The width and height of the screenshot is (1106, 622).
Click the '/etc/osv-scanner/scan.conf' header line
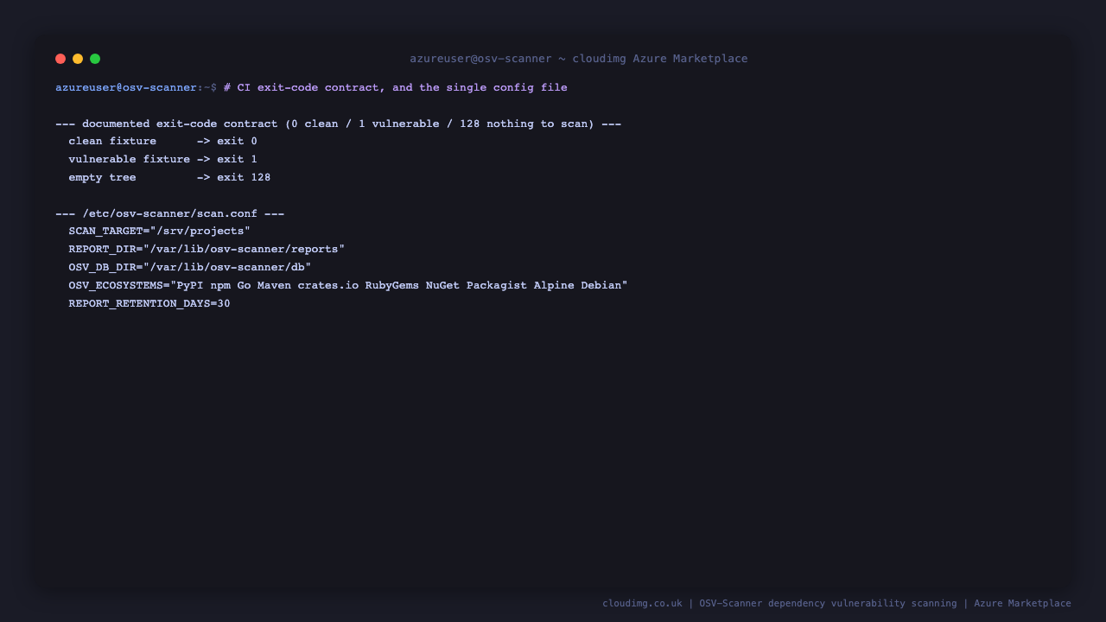click(x=170, y=214)
